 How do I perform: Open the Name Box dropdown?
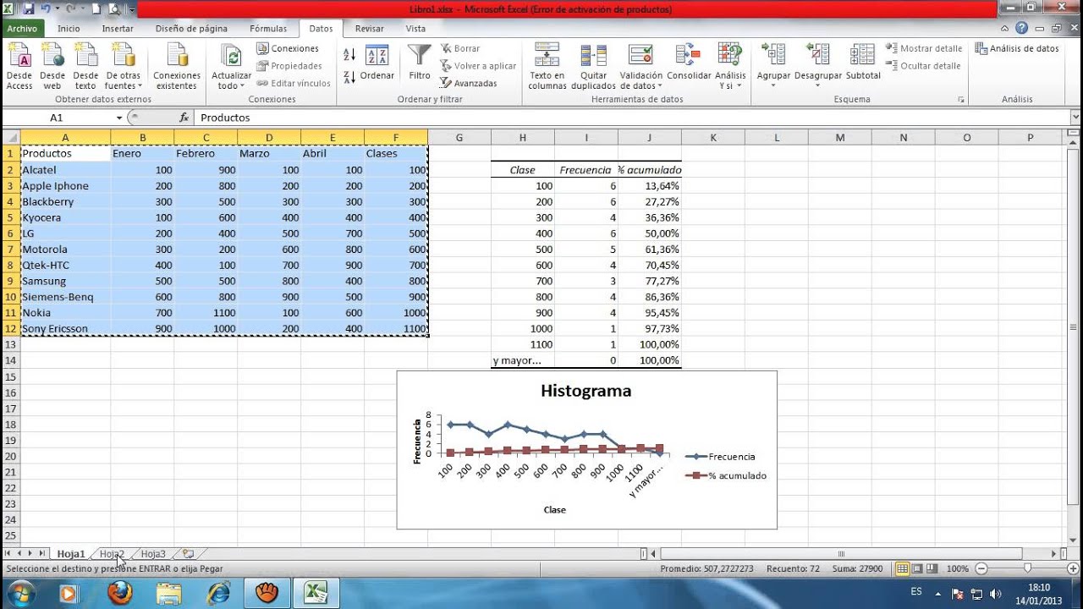click(x=120, y=118)
